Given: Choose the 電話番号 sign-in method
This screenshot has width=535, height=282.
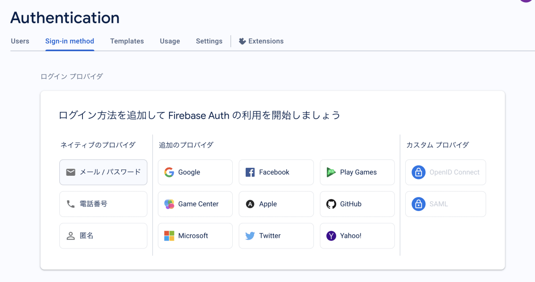Looking at the screenshot, I should (x=103, y=204).
